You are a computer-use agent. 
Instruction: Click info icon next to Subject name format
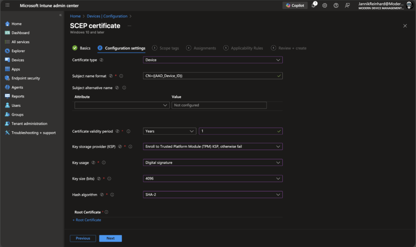pos(121,76)
